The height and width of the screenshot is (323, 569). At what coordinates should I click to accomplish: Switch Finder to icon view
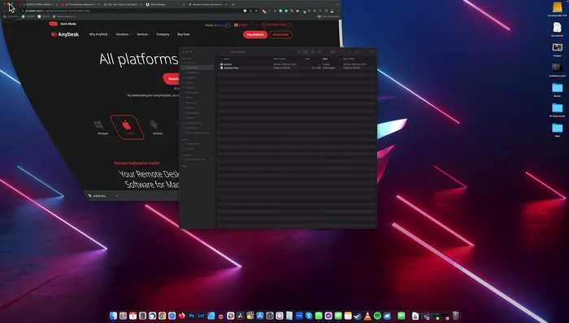[299, 52]
